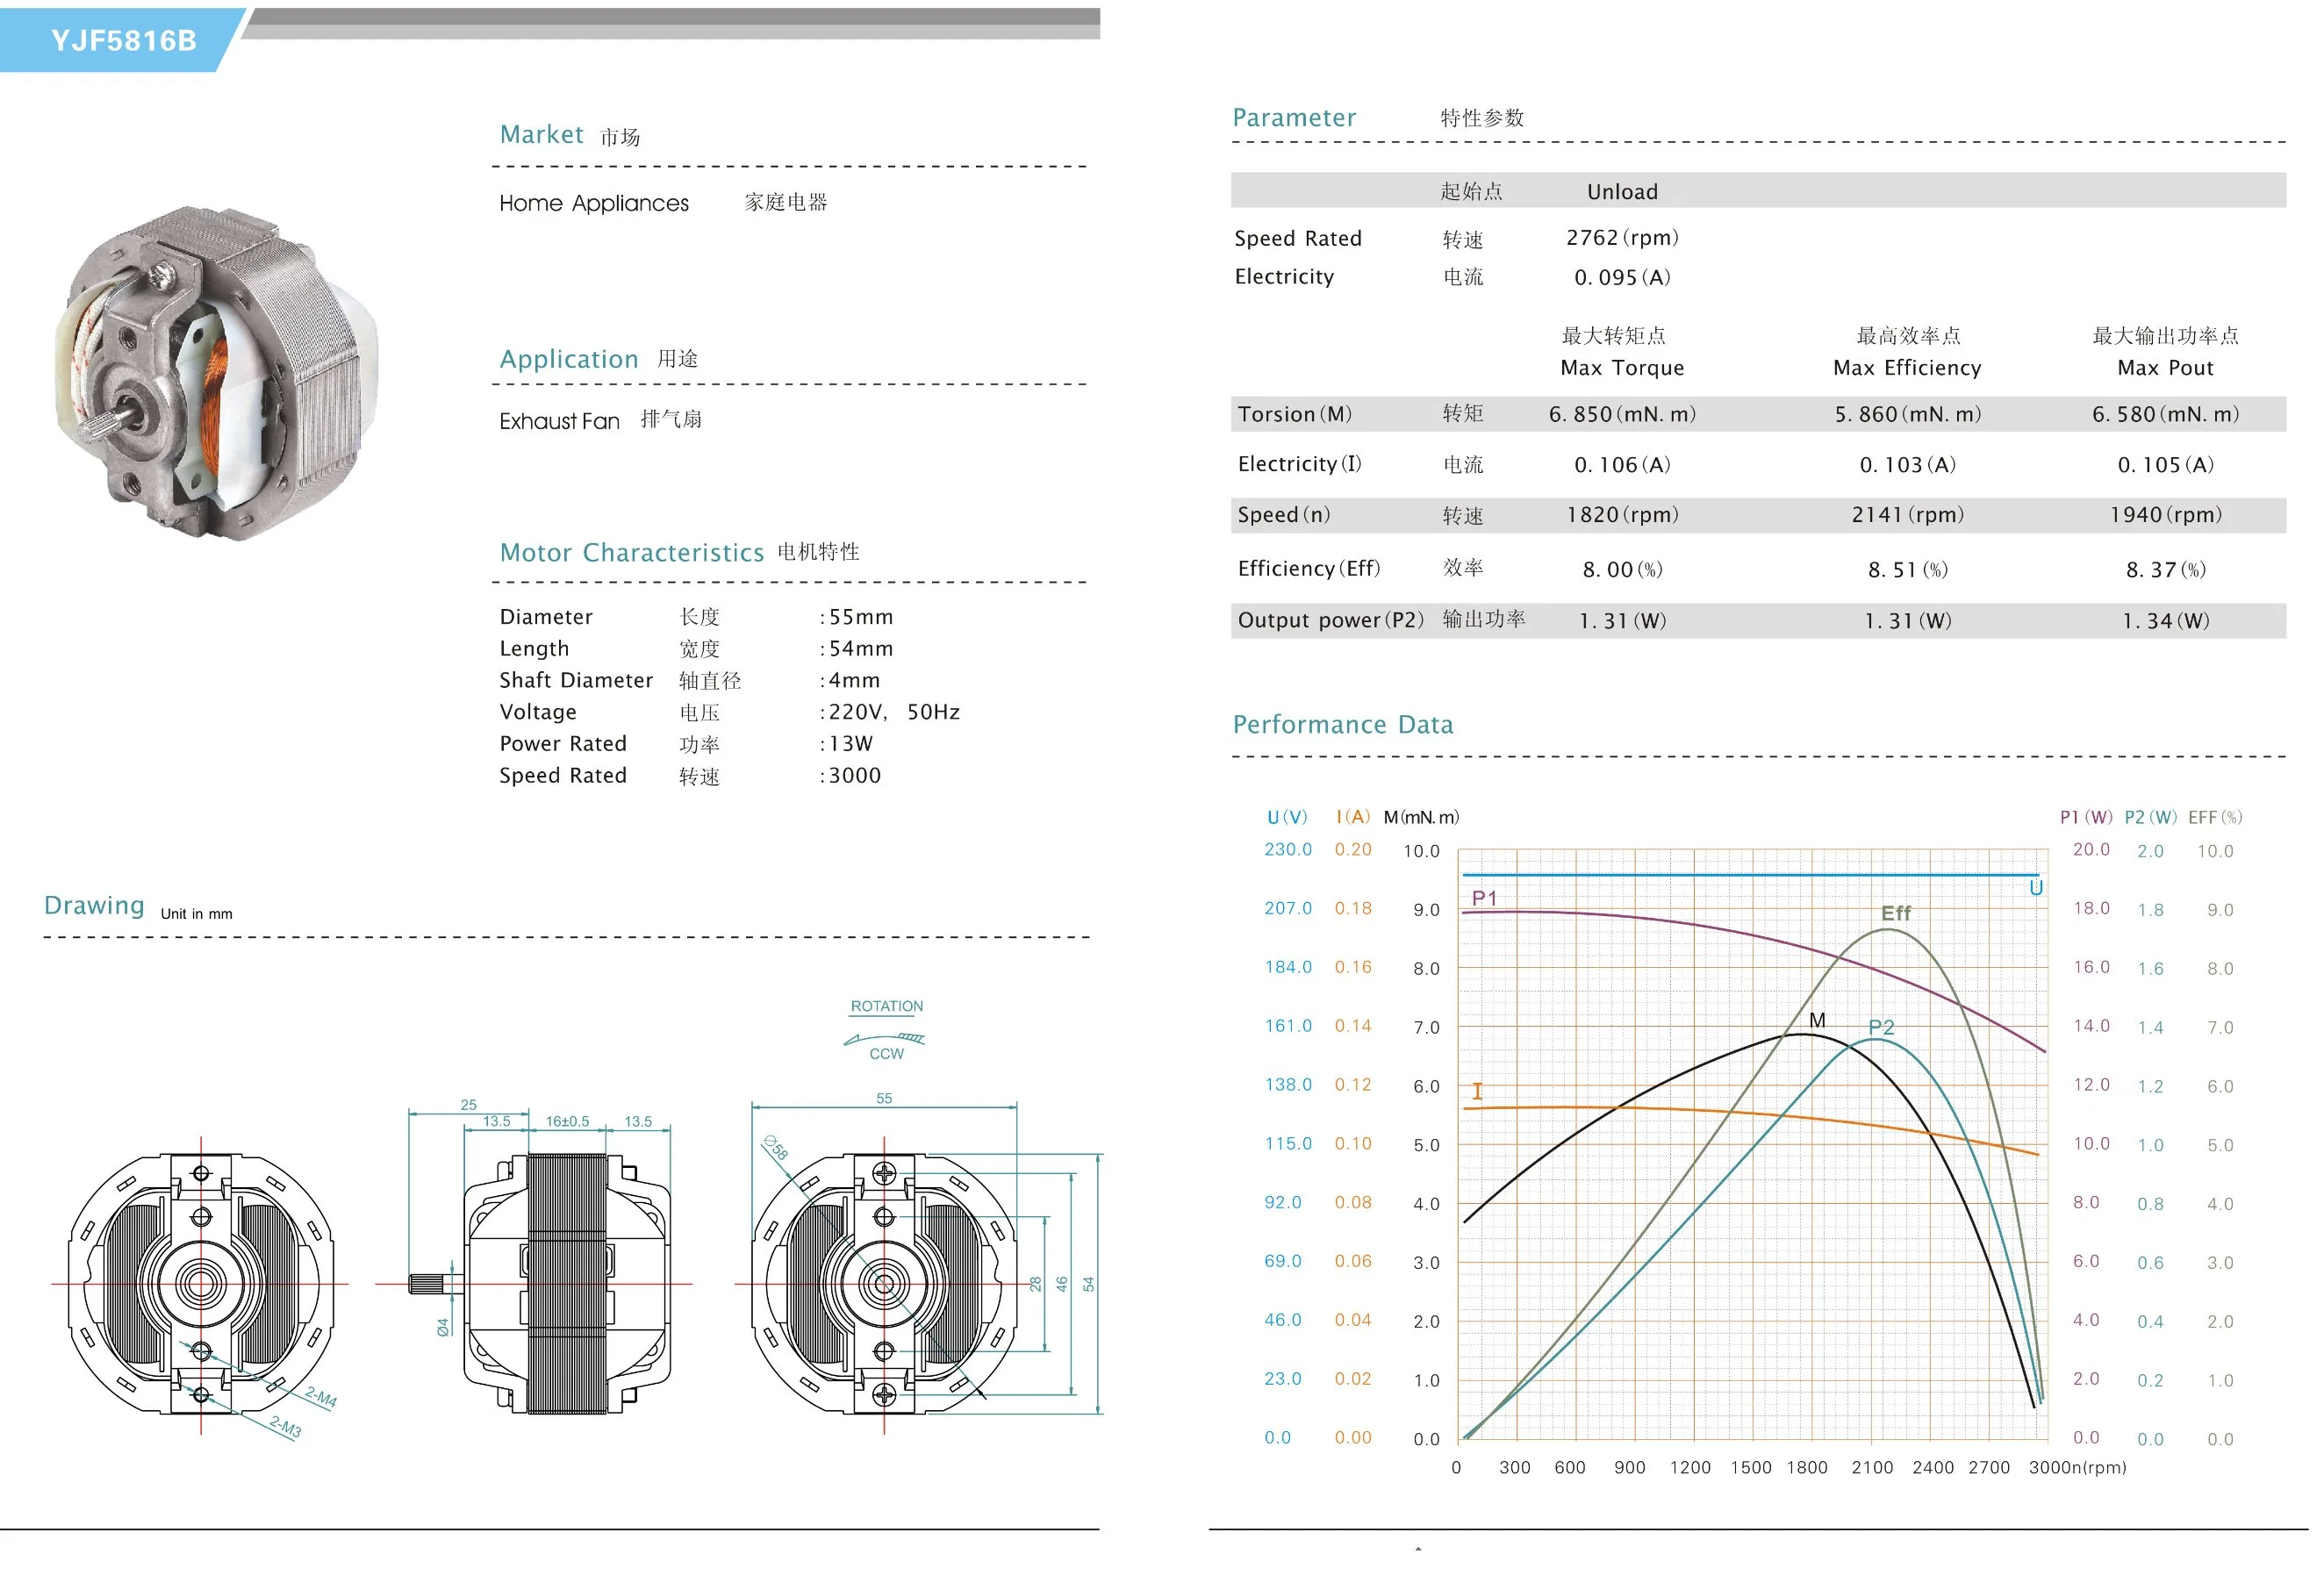The height and width of the screenshot is (1590, 2324).
Task: Click the P2 (W) axis label
Action: [x=2150, y=818]
